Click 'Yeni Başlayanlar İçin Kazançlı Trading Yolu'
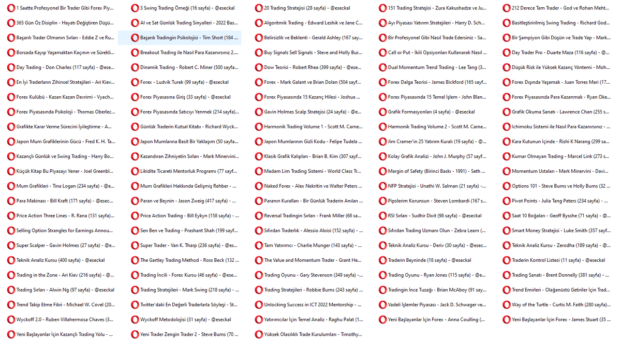 pyautogui.click(x=64, y=335)
